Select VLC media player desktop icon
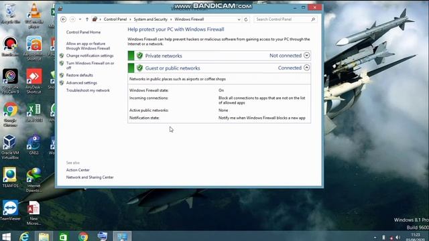The height and width of the screenshot is (241, 429). (x=34, y=16)
